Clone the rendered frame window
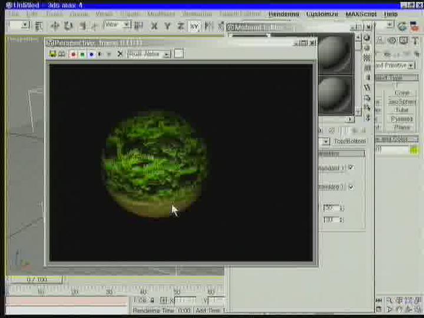Viewport: 424px width, 318px height. pos(62,54)
